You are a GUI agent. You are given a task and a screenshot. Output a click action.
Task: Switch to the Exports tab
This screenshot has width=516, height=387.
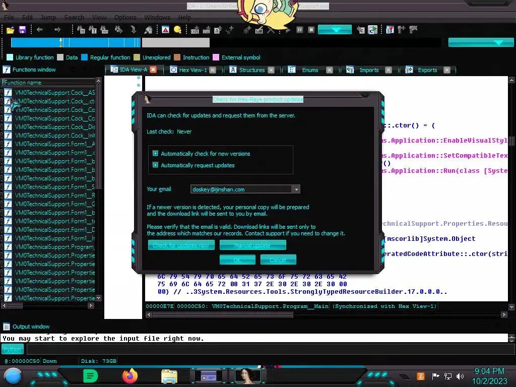pos(427,70)
